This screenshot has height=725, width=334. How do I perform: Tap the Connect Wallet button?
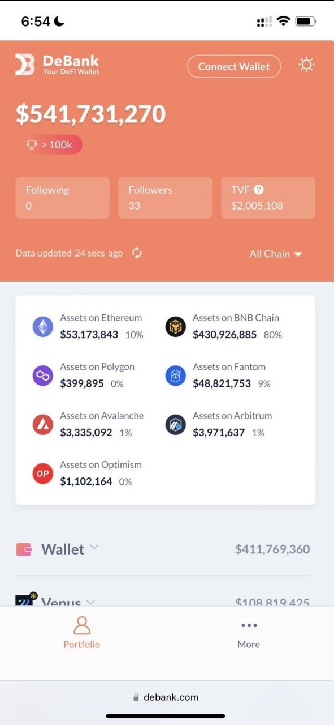[234, 66]
